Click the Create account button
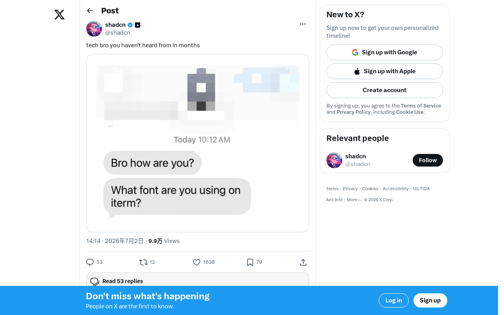Viewport: 504px width, 315px height. click(x=385, y=90)
